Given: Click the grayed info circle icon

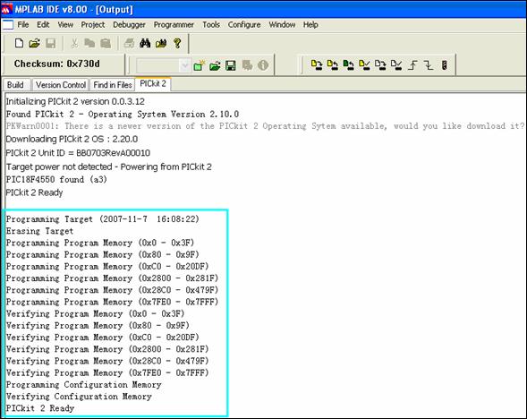Looking at the screenshot, I should pos(263,65).
